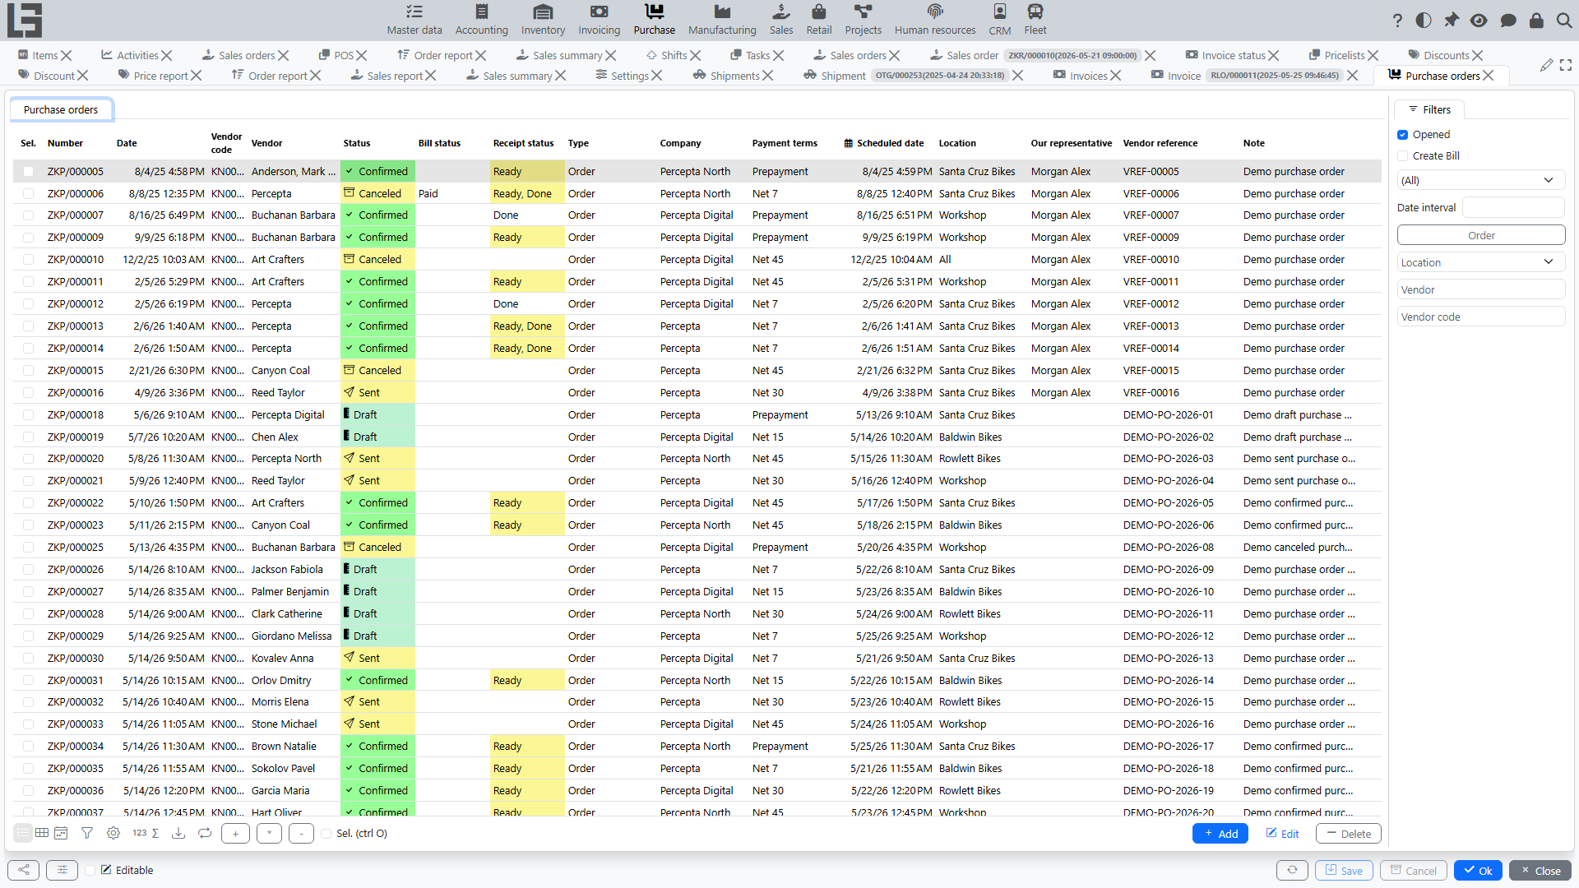Open the Manufacturing module icon

(722, 20)
